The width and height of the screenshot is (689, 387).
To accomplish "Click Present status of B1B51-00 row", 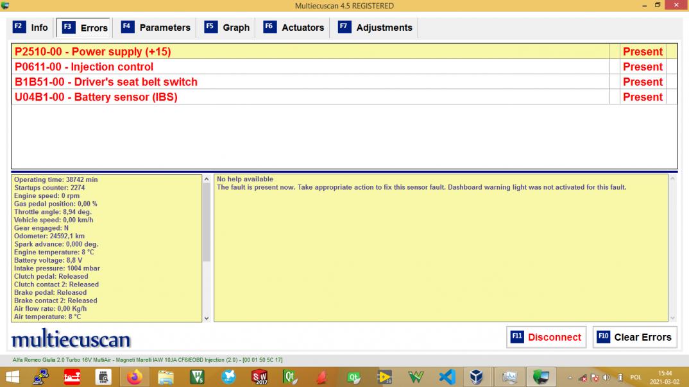I will pos(642,81).
